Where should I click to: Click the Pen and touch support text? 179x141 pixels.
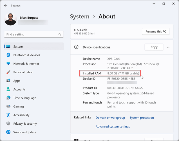pyautogui.click(x=131, y=105)
